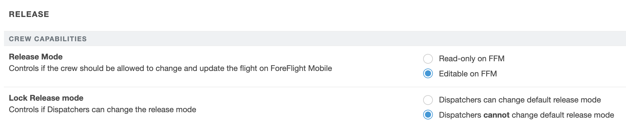Click the "Controls if Dispatchers can change" description
The image size is (626, 134).
(102, 109)
